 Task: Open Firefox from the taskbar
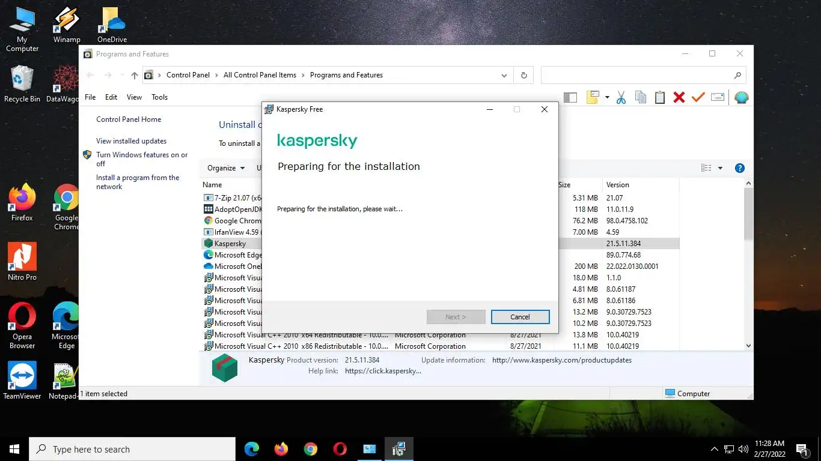tap(281, 449)
